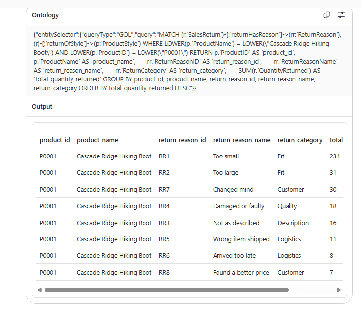
Task: Click the total value 11
Action: pos(333,239)
